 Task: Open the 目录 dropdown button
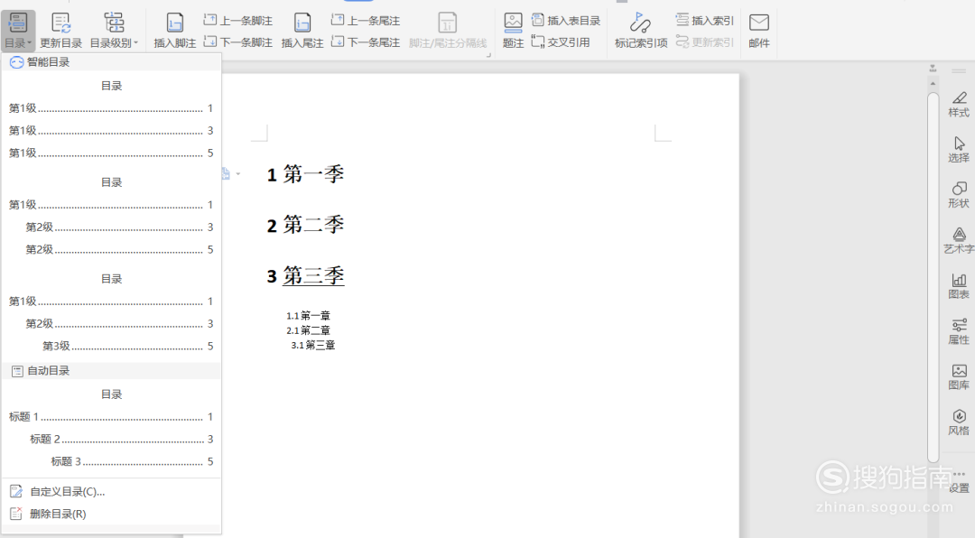[x=17, y=31]
